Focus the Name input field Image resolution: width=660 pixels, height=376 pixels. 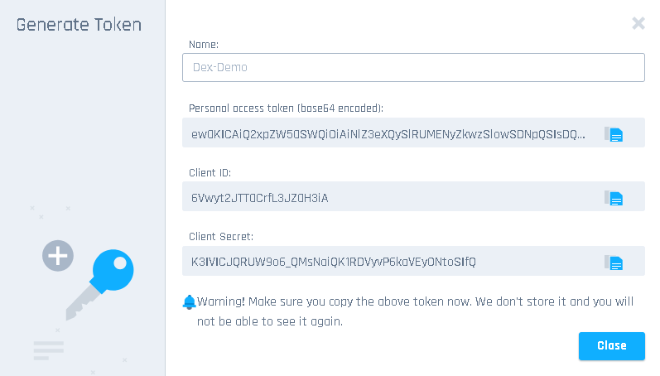[x=413, y=68]
